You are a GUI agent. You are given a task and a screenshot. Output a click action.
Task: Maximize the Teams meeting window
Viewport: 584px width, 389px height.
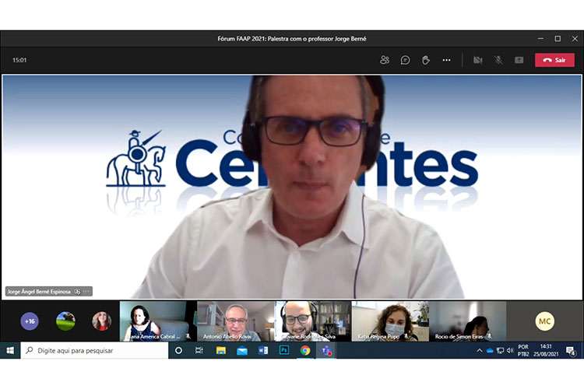pyautogui.click(x=558, y=38)
